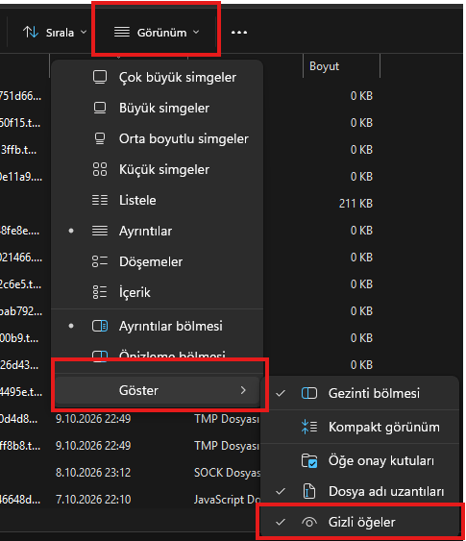Switch to Orta boyutlu simgeler
466x541 pixels.
point(157,138)
